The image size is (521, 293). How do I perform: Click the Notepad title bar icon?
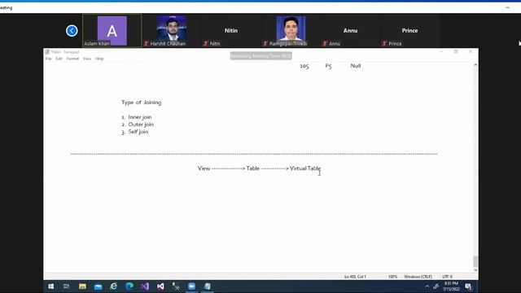click(47, 52)
